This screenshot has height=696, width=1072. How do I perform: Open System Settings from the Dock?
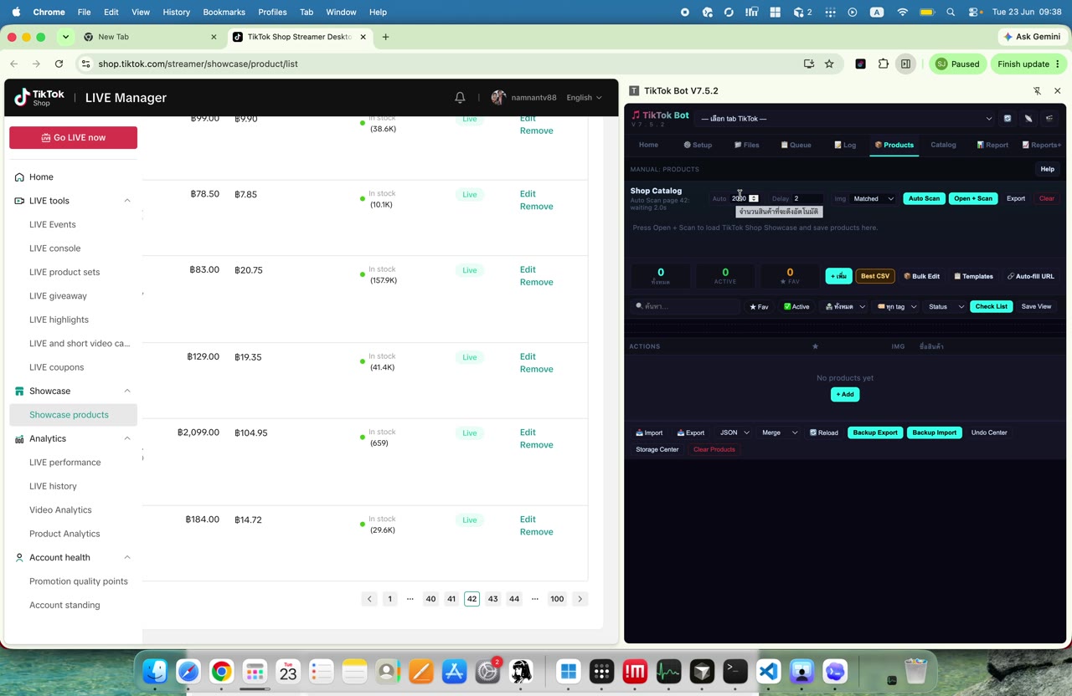coord(487,671)
